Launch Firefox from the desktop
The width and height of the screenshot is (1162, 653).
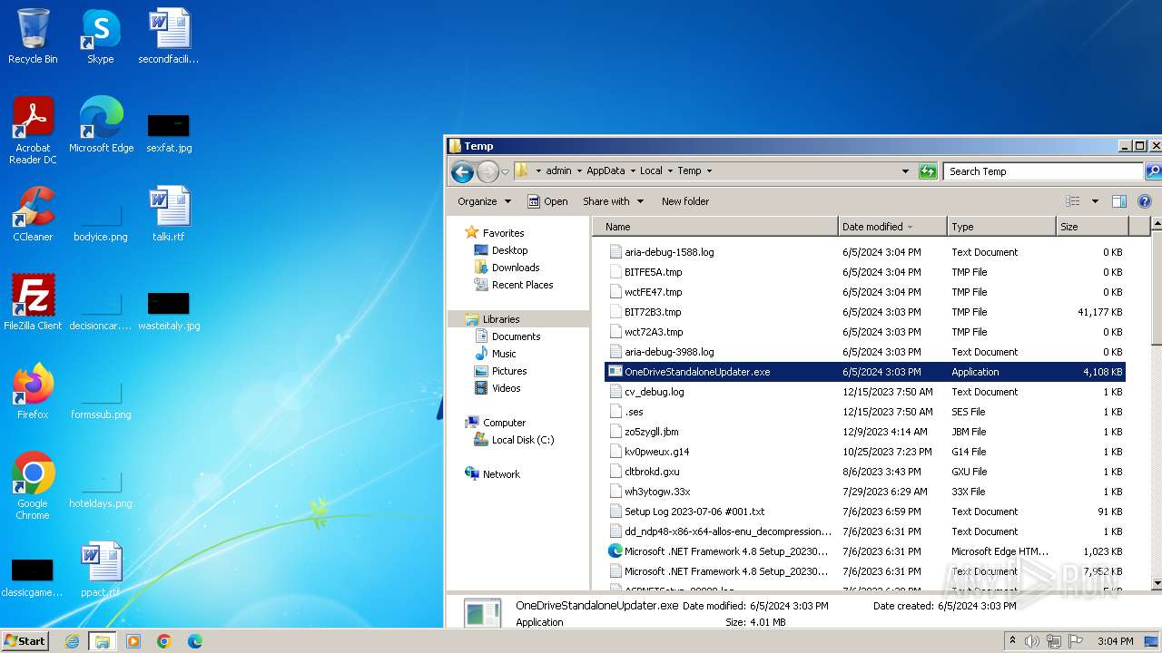pos(33,392)
